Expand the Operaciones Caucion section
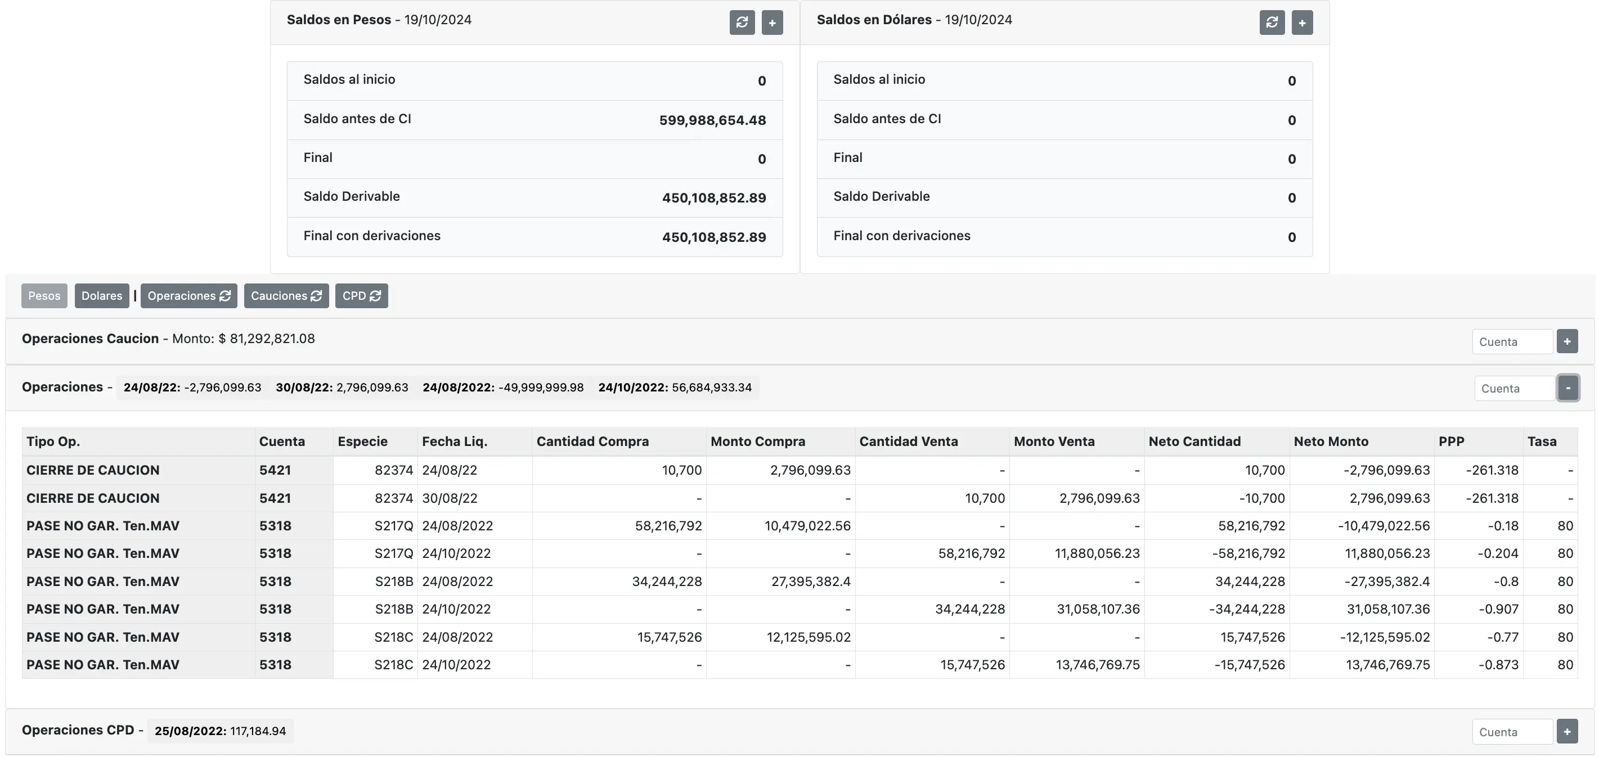Viewport: 1599px width, 757px height. click(1567, 341)
